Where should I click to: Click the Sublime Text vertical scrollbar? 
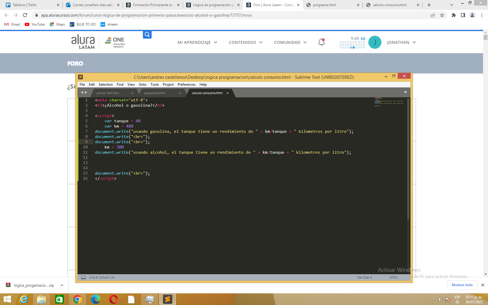pyautogui.click(x=408, y=158)
